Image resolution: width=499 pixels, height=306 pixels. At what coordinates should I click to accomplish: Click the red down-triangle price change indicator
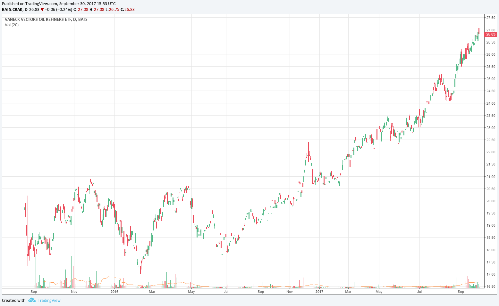42,10
